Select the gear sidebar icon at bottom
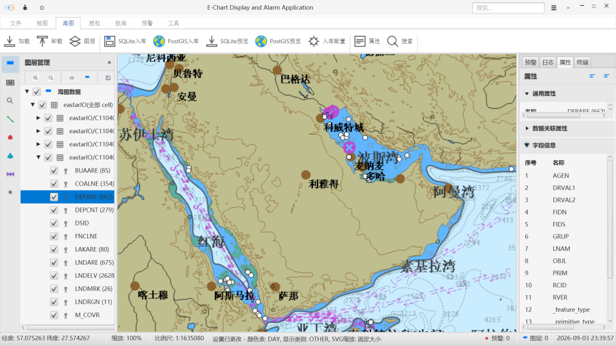This screenshot has height=346, width=616. point(10,192)
